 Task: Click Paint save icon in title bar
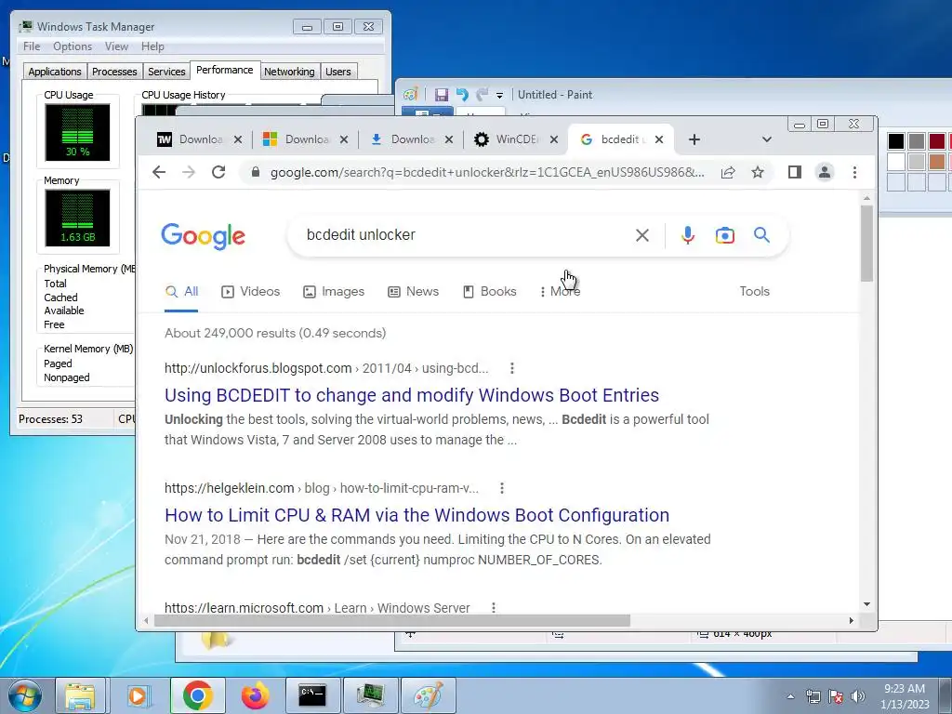(442, 95)
